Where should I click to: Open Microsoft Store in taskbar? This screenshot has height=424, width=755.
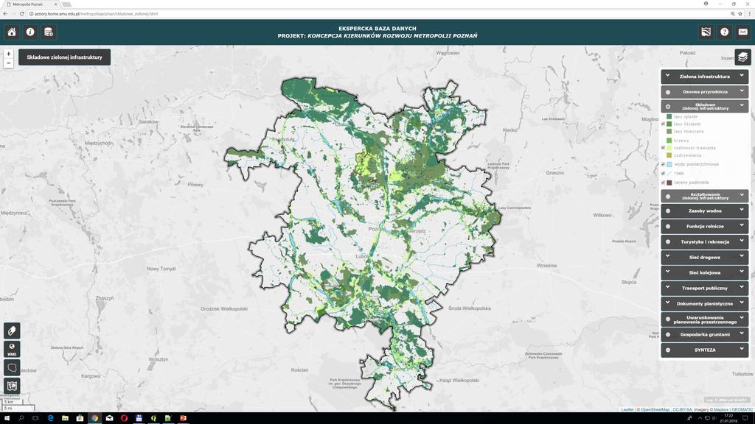pos(80,418)
